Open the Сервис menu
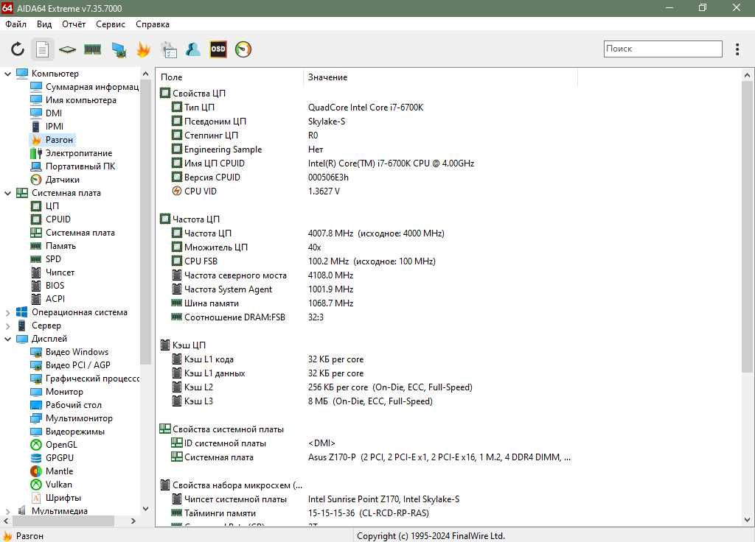 [111, 24]
